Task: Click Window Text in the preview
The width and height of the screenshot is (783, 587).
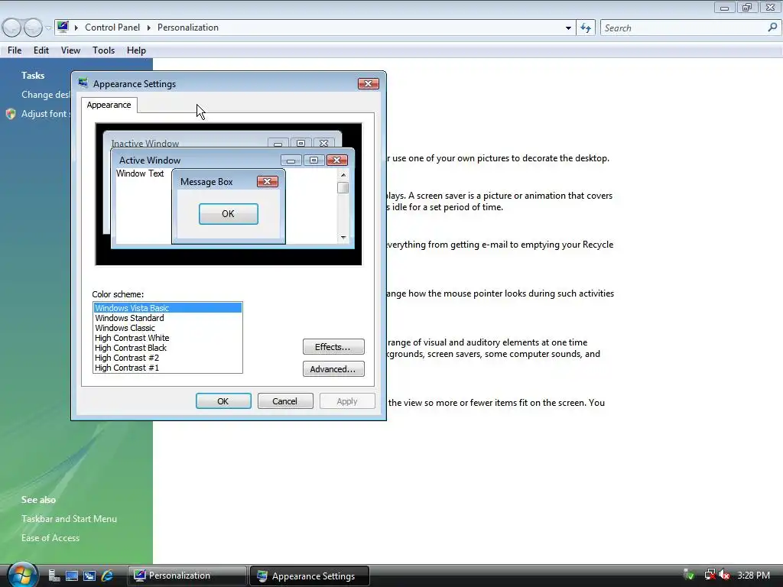Action: pos(140,174)
